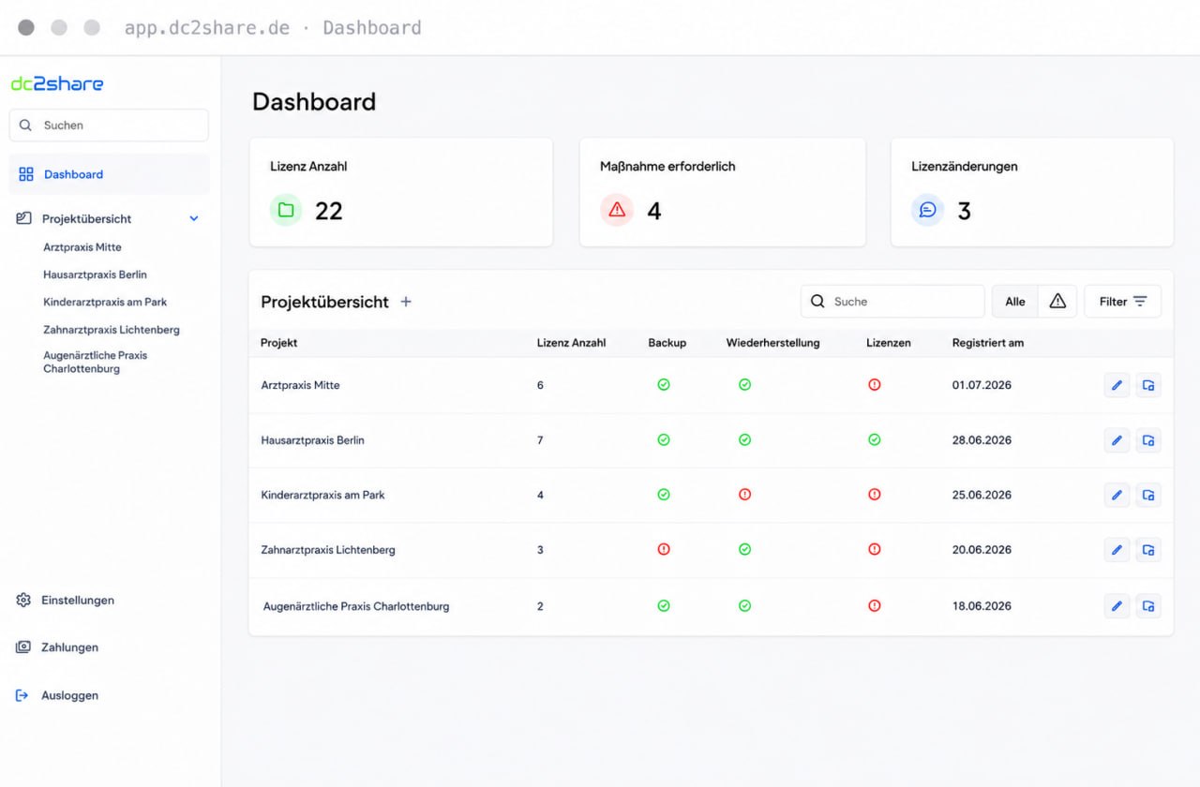
Task: Click the Registriert am column header
Action: [988, 343]
